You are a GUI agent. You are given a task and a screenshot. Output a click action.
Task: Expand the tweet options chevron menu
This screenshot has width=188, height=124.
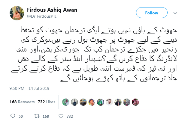click(175, 13)
